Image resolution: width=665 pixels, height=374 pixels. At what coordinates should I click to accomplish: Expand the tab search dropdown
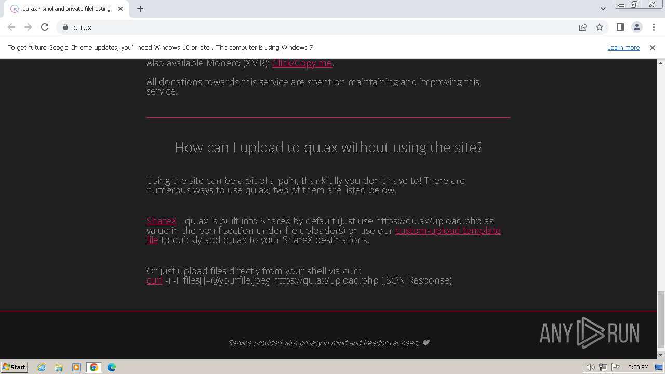[x=603, y=9]
